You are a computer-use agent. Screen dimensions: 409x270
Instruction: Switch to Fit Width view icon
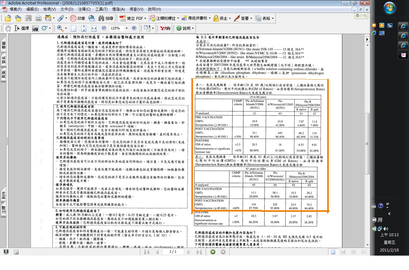[94, 28]
